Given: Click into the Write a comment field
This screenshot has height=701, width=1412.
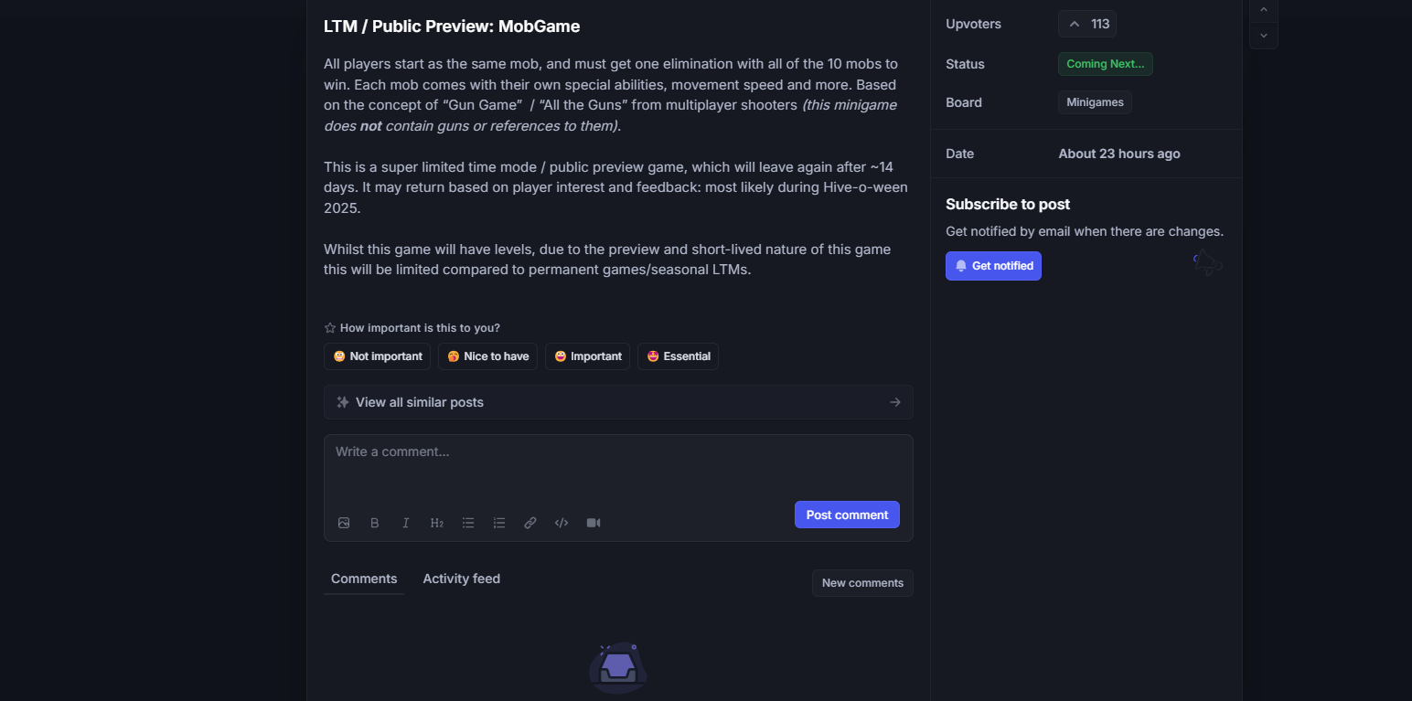Looking at the screenshot, I should point(618,466).
